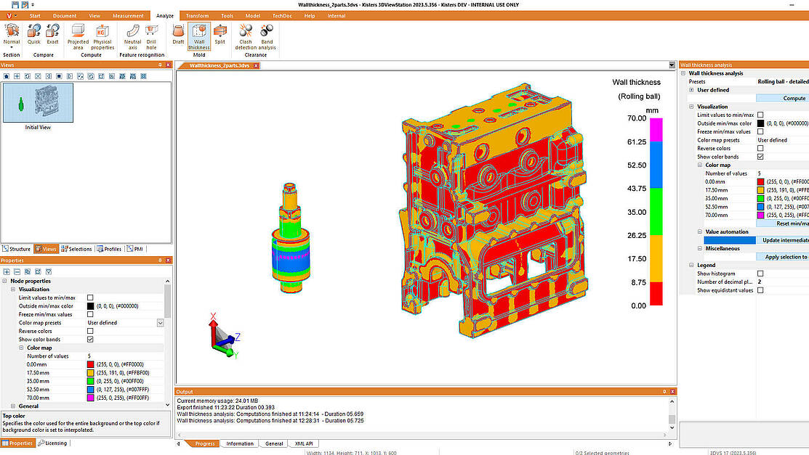Click the first Views toolbar icon

pyautogui.click(x=7, y=76)
